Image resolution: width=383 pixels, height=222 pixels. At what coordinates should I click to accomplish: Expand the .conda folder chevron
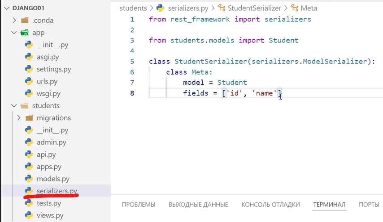pos(14,21)
